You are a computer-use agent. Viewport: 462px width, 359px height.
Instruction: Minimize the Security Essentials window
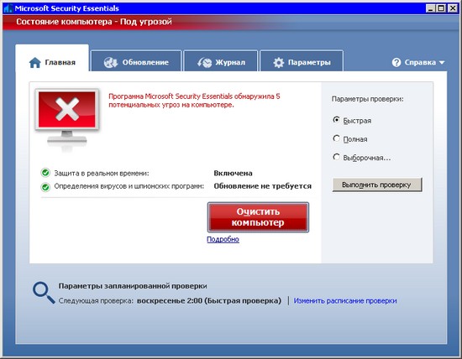pyautogui.click(x=430, y=8)
